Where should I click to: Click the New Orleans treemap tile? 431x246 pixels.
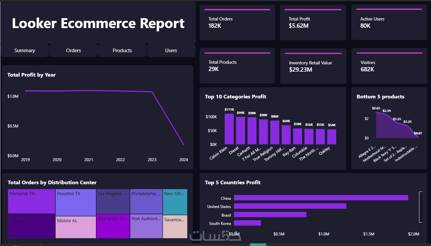[175, 202]
